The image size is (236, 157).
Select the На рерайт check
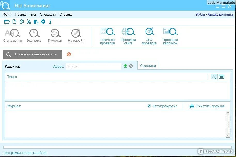coord(76,35)
